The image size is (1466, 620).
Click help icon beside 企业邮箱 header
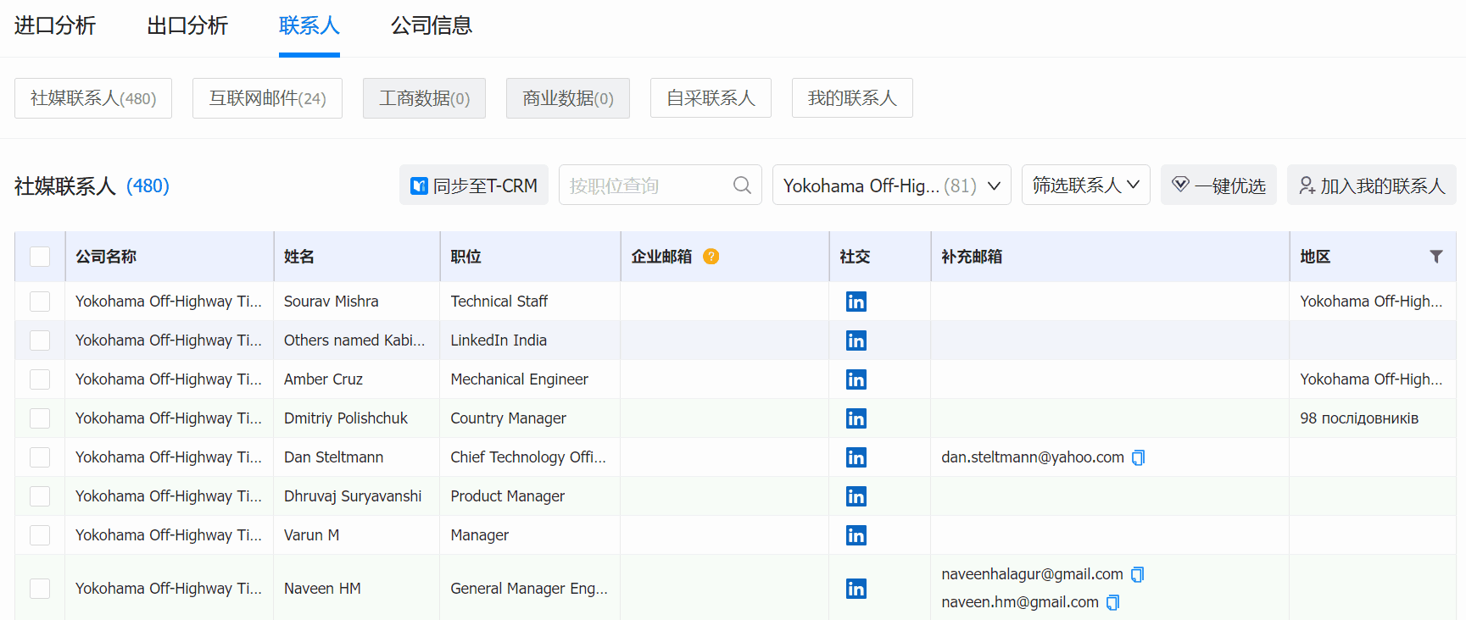tap(711, 257)
